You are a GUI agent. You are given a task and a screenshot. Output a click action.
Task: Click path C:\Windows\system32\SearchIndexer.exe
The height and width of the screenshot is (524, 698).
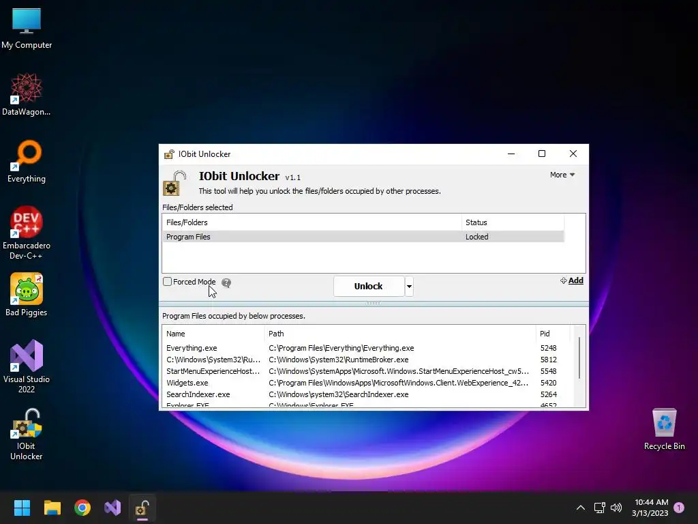click(x=338, y=394)
